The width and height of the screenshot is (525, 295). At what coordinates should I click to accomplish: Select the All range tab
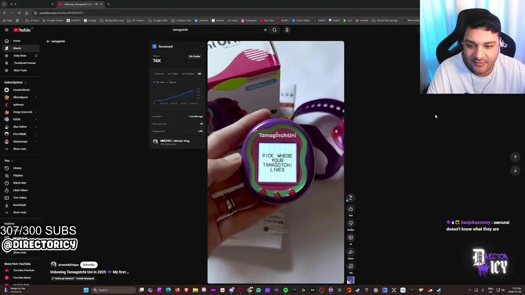pyautogui.click(x=199, y=74)
